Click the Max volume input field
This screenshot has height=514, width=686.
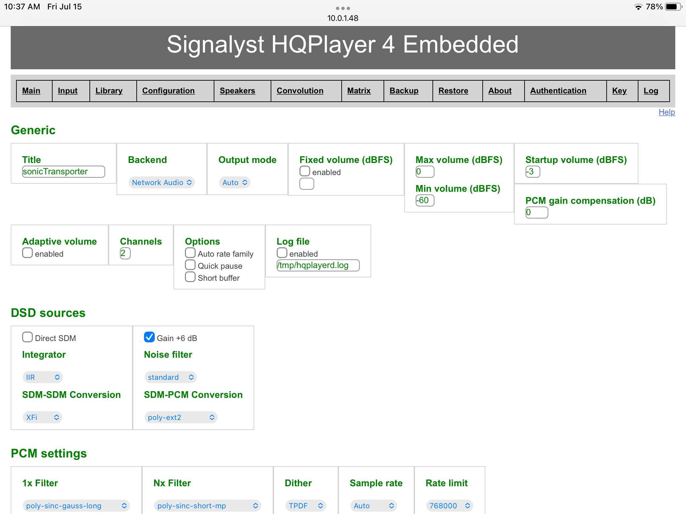425,172
